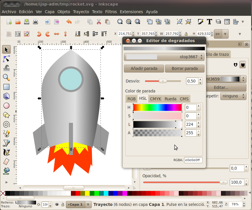
Task: Choose the Pencil freehand tool
Action: [x=6, y=134]
